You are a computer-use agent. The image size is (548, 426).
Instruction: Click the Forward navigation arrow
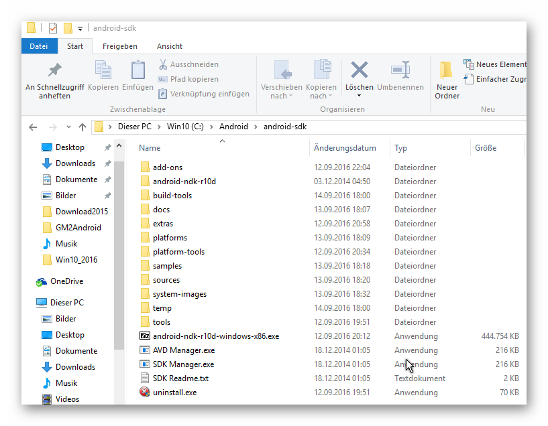coord(52,127)
